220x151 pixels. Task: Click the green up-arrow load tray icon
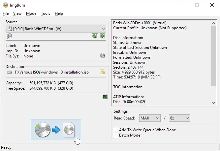(95, 36)
